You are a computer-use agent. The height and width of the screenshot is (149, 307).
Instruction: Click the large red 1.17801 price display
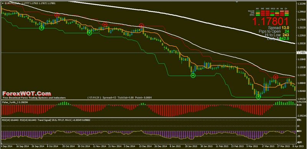click(x=271, y=21)
